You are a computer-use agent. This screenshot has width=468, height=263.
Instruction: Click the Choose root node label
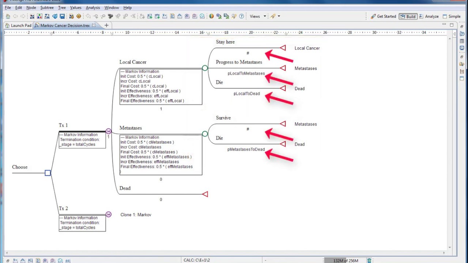coord(20,167)
